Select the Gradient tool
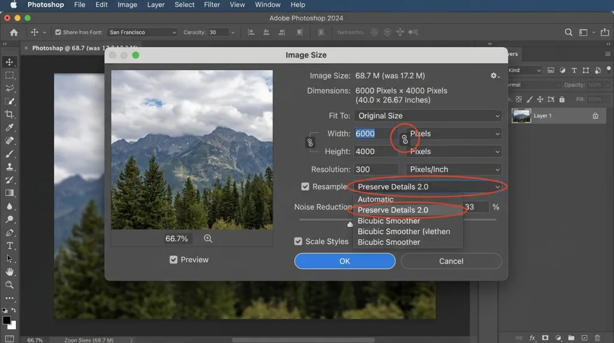The width and height of the screenshot is (614, 343). point(10,193)
